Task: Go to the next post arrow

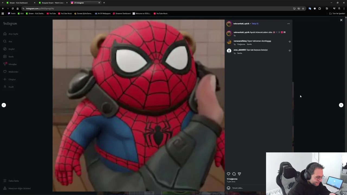Action: pos(341,105)
